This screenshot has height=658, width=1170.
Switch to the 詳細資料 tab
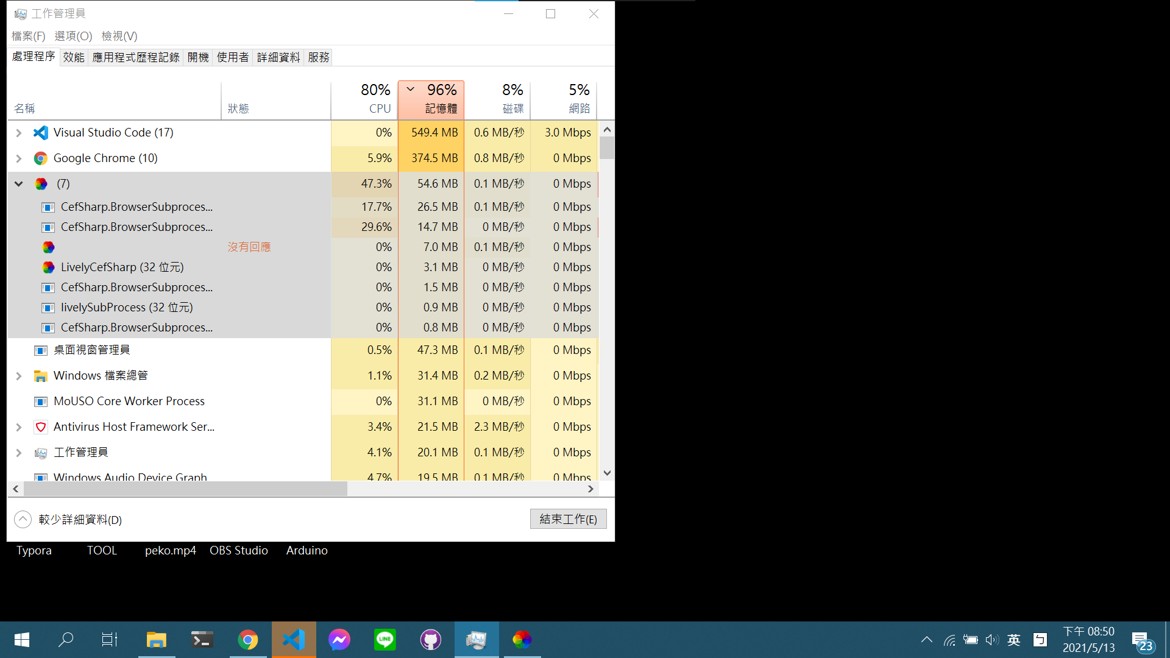[x=278, y=57]
